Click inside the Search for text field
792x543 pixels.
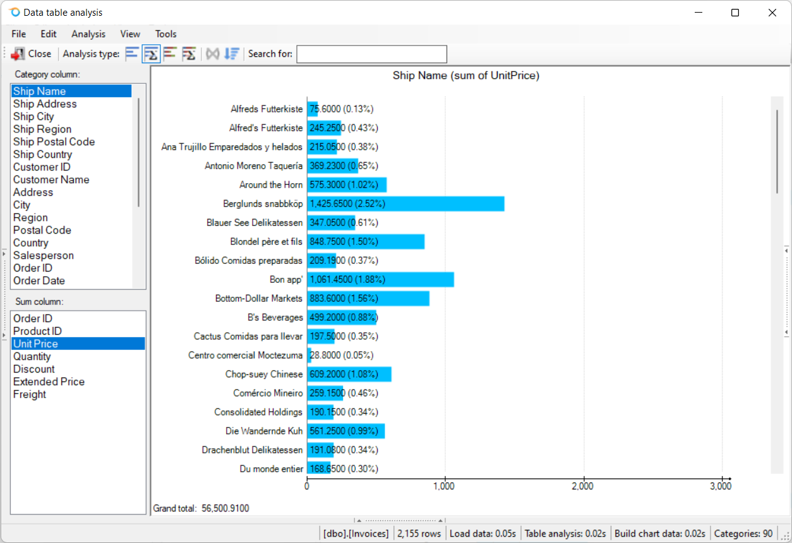371,54
